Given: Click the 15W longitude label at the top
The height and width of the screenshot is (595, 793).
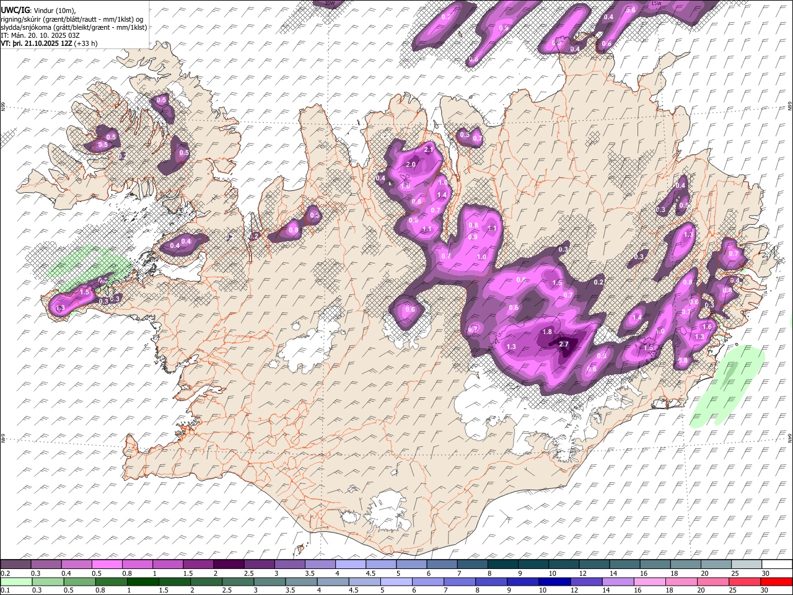Looking at the screenshot, I should point(655,3).
